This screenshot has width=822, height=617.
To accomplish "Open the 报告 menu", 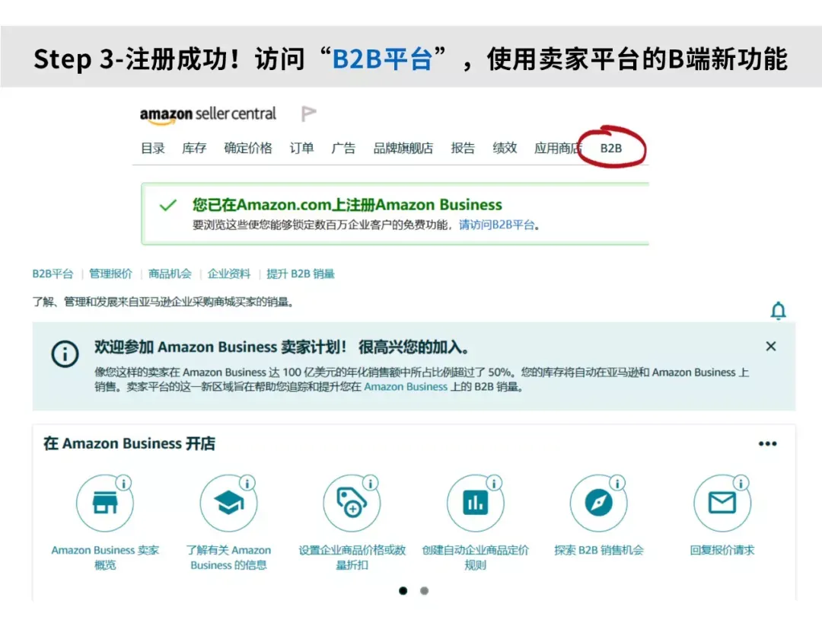I will 463,149.
